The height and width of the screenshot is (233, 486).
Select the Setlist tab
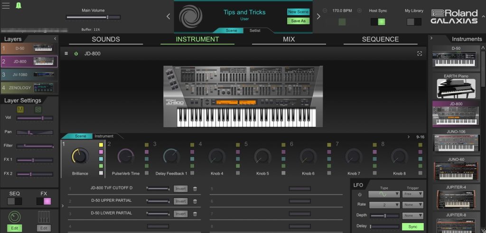[x=255, y=30]
